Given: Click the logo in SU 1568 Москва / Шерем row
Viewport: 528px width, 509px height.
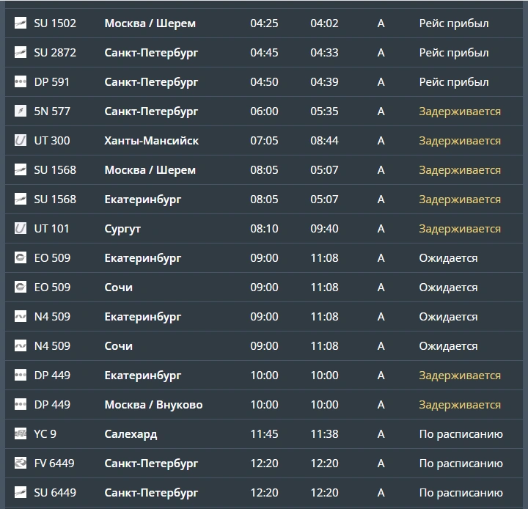Looking at the screenshot, I should click(x=21, y=169).
